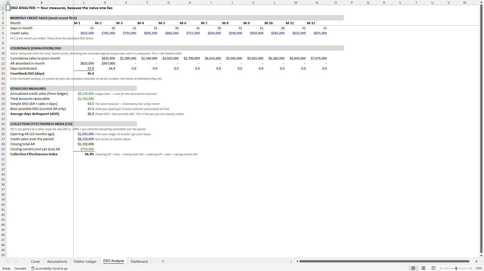
Task: Click the sheet tab bar options dots
Action: [291, 261]
